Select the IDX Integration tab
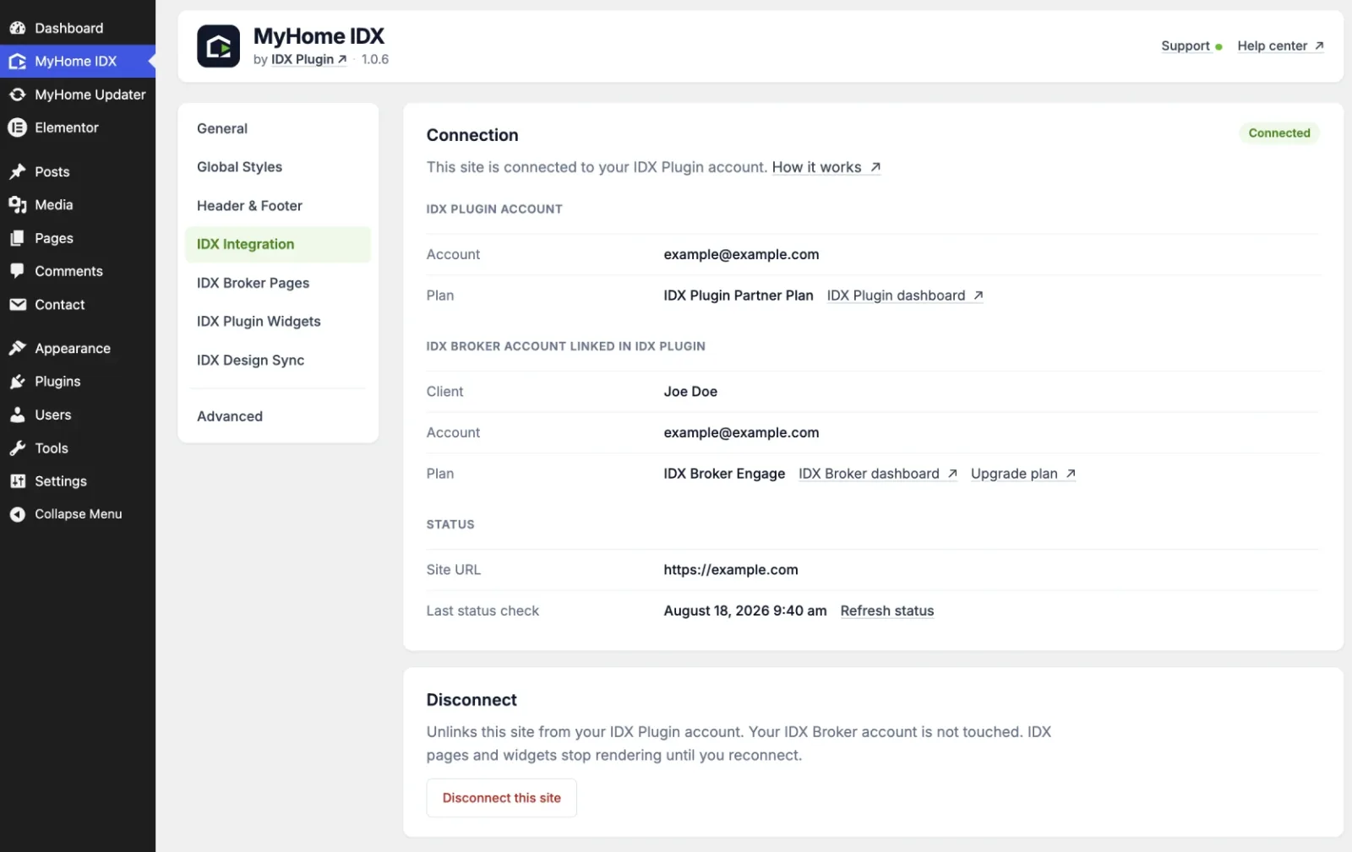Screen dimensions: 1352x852 click(x=278, y=244)
